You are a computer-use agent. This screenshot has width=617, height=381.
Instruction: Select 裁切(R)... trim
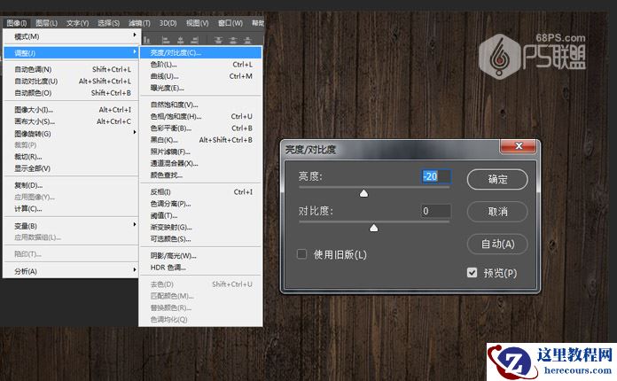click(70, 157)
